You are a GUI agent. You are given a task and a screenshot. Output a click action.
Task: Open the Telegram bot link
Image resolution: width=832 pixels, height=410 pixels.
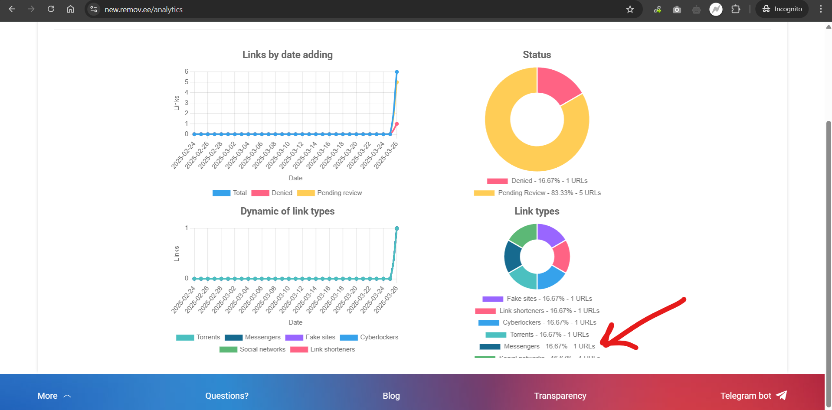point(753,396)
